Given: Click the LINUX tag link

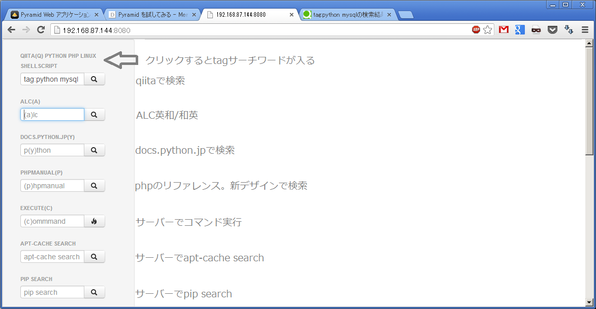Looking at the screenshot, I should [x=88, y=56].
